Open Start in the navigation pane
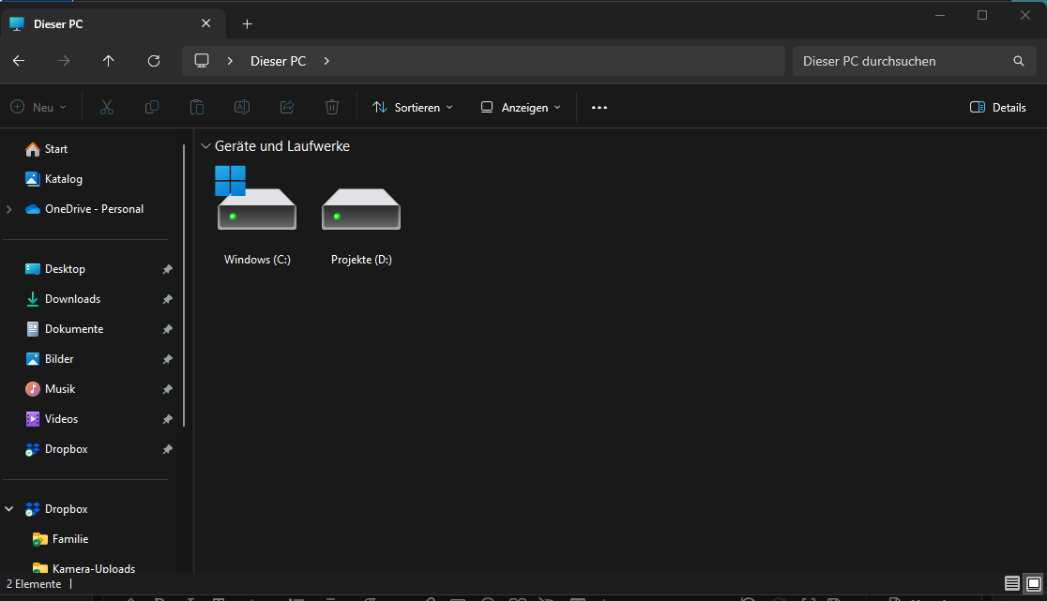The width and height of the screenshot is (1047, 601). [46, 149]
